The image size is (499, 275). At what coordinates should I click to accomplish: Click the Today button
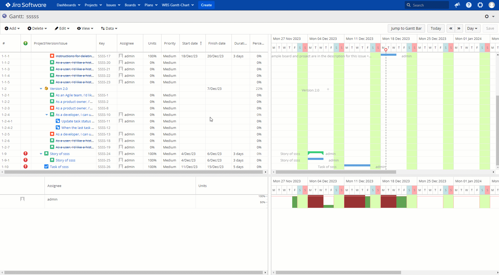tap(436, 28)
